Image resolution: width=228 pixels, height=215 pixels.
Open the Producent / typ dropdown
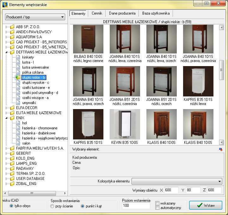click(x=35, y=17)
